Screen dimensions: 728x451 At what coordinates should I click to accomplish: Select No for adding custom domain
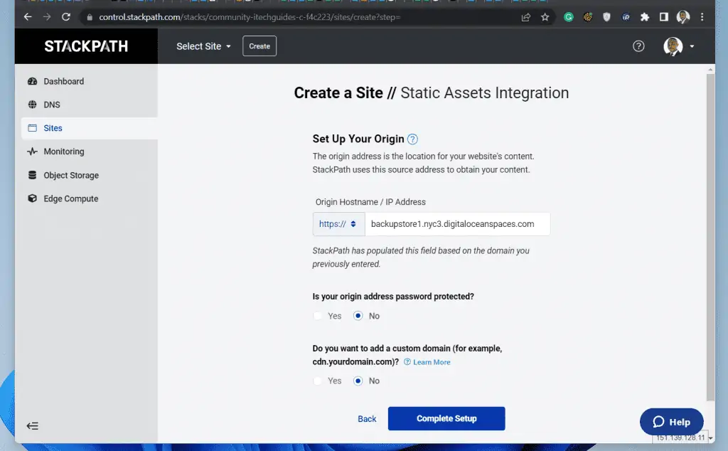point(358,381)
